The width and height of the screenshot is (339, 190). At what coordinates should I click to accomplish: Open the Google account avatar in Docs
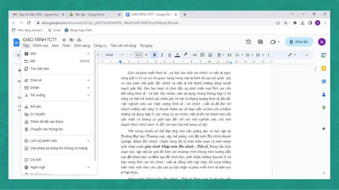(x=322, y=42)
